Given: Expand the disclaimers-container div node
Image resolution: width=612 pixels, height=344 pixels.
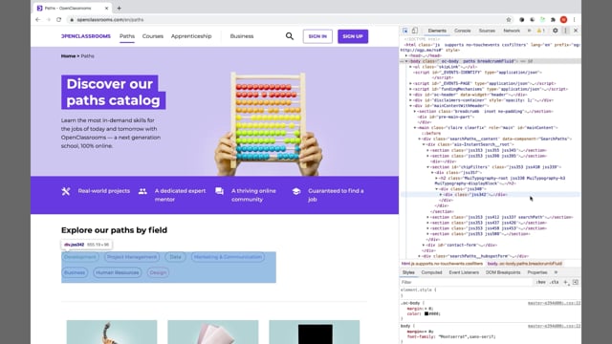Looking at the screenshot, I should 410,100.
